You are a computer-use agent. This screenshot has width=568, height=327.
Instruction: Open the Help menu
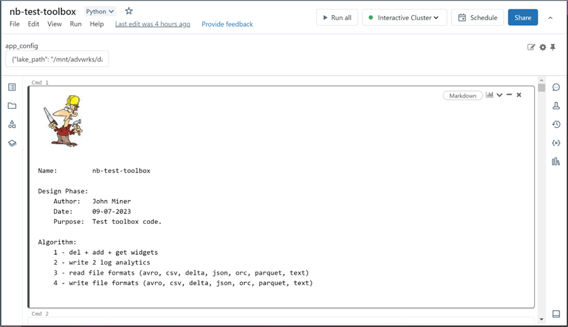click(x=97, y=24)
